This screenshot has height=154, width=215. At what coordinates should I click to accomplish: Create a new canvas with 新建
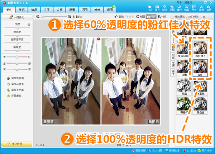pyautogui.click(x=165, y=8)
